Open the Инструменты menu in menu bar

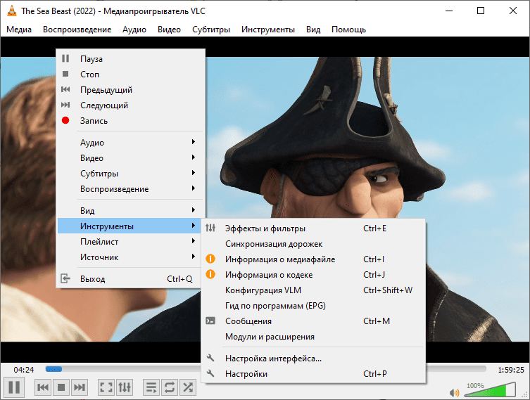[268, 30]
